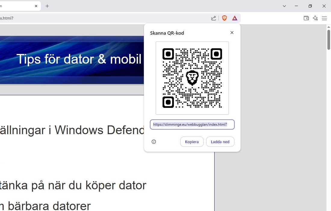Click the generated QR code image
Screen dimensions: 331x211
(x=192, y=78)
